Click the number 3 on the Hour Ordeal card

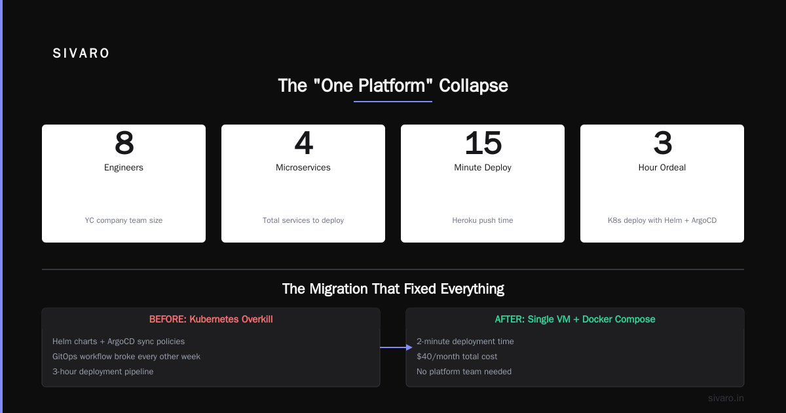coord(662,143)
